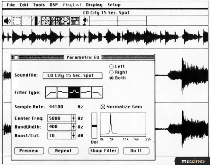Open the DSP menu
210x165 pixels.
[54, 5]
